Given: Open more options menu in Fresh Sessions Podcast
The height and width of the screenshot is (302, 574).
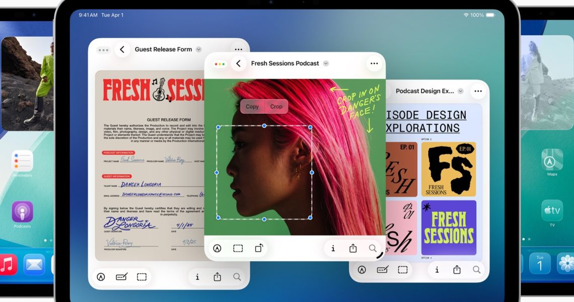Looking at the screenshot, I should (x=374, y=63).
